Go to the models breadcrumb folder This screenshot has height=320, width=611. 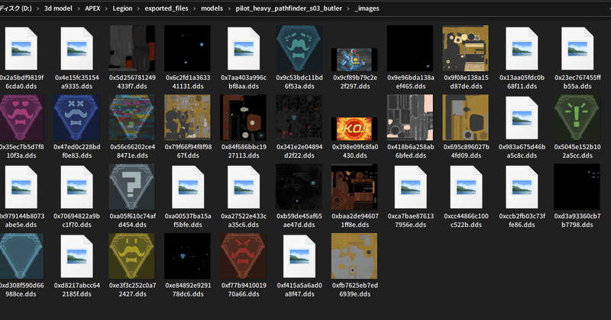click(x=212, y=8)
